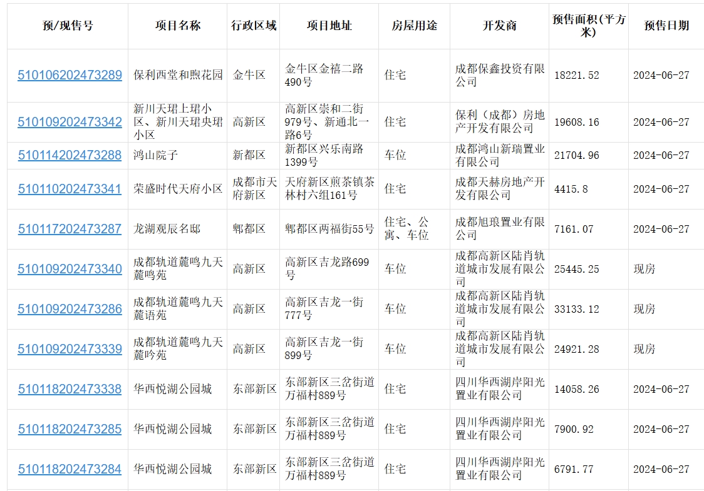Image resolution: width=704 pixels, height=491 pixels.
Task: Click presale area value 4415.8
Action: click(571, 190)
